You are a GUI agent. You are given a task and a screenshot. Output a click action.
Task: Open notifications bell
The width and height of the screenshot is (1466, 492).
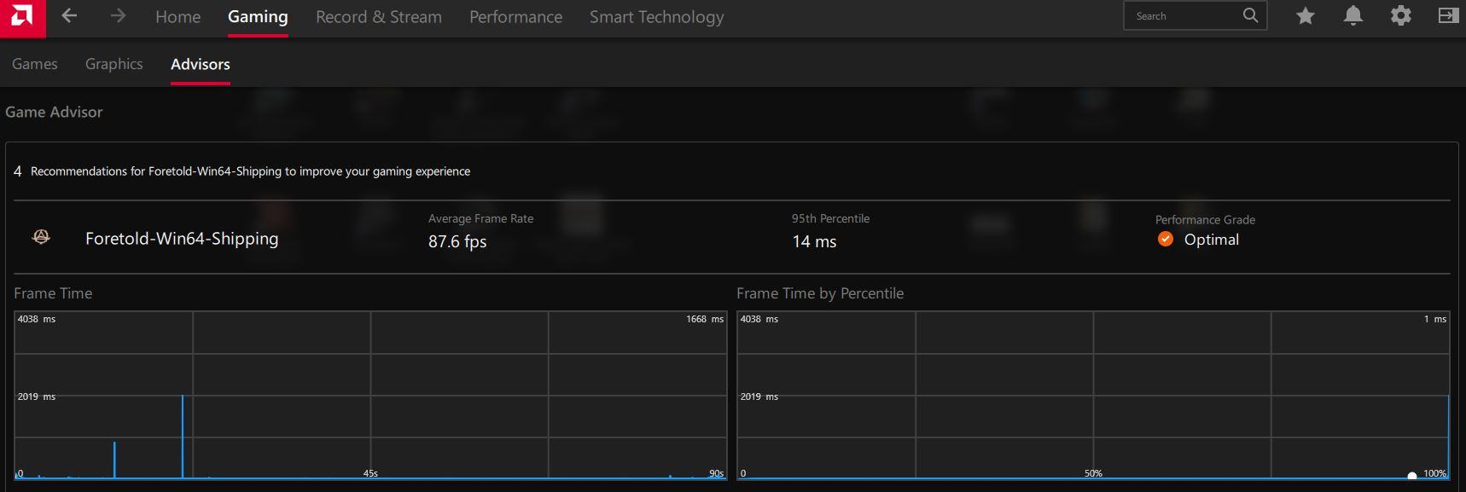point(1353,16)
